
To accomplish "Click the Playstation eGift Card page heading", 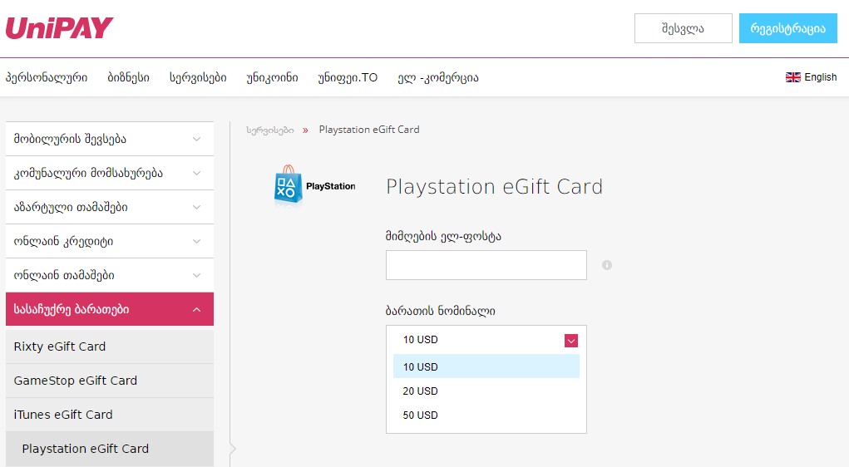I will click(494, 187).
